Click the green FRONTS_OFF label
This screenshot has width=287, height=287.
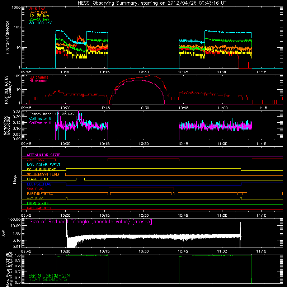click(x=38, y=203)
